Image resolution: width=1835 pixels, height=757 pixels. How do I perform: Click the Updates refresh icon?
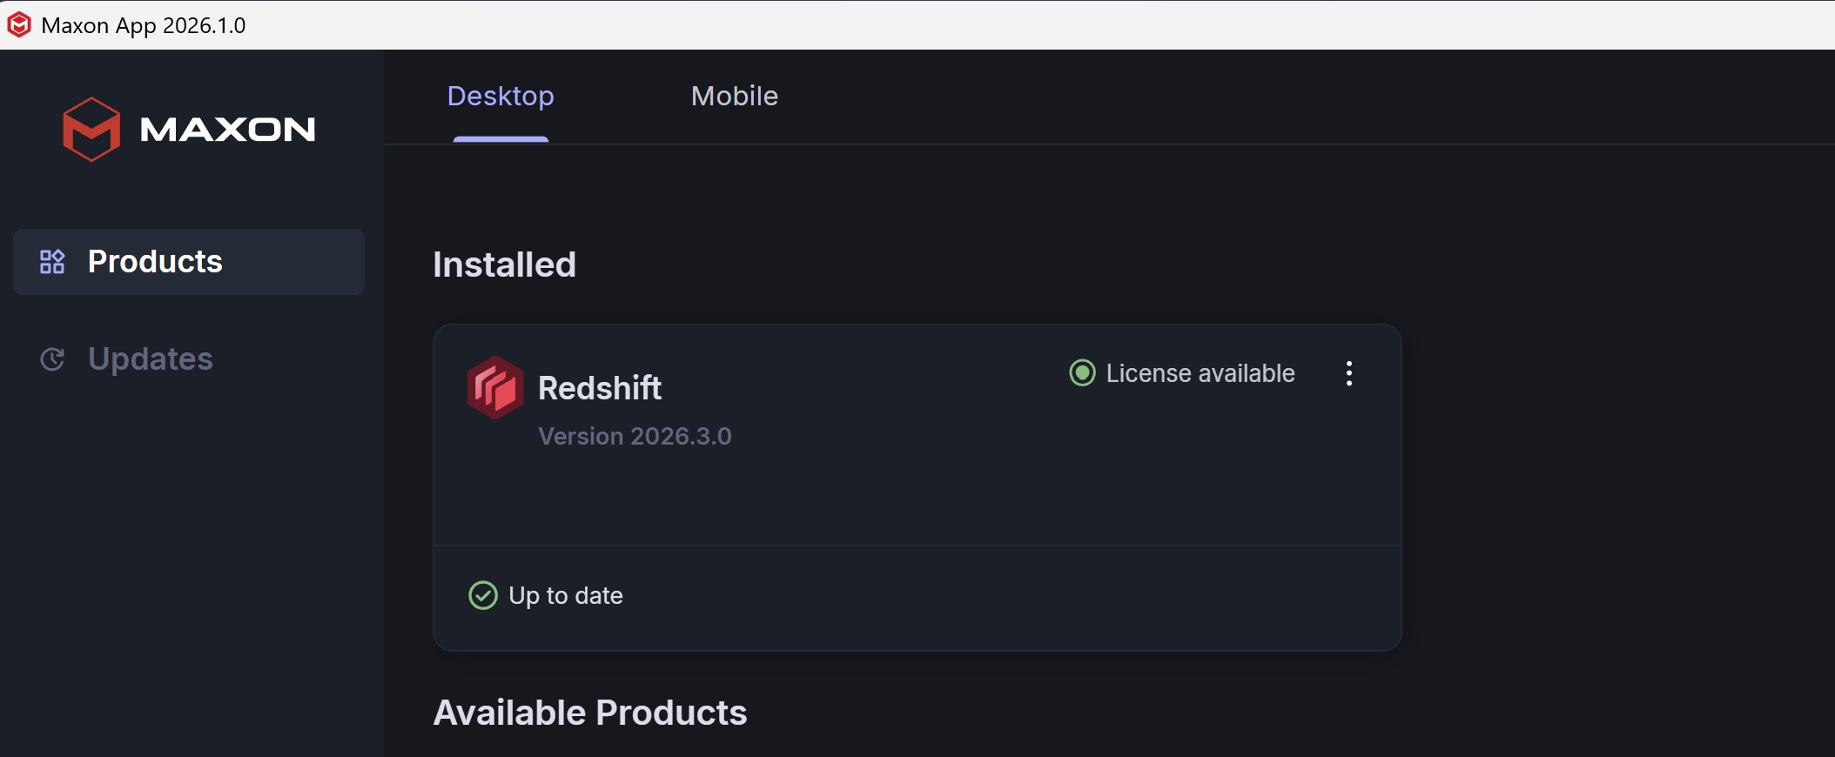[52, 359]
